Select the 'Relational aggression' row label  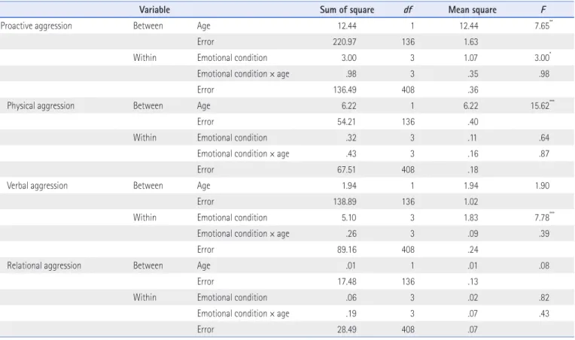pyautogui.click(x=44, y=266)
